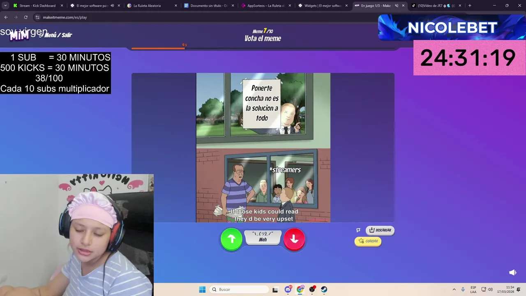The height and width of the screenshot is (296, 526).
Task: Report the meme with flag icon
Action: tap(358, 230)
